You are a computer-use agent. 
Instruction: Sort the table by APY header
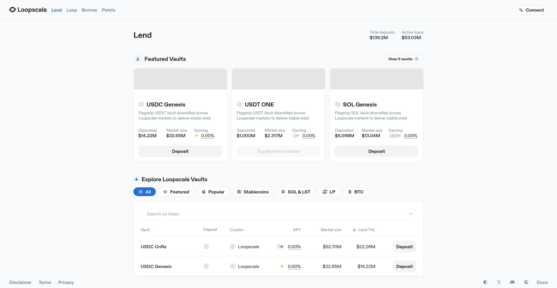click(x=297, y=230)
